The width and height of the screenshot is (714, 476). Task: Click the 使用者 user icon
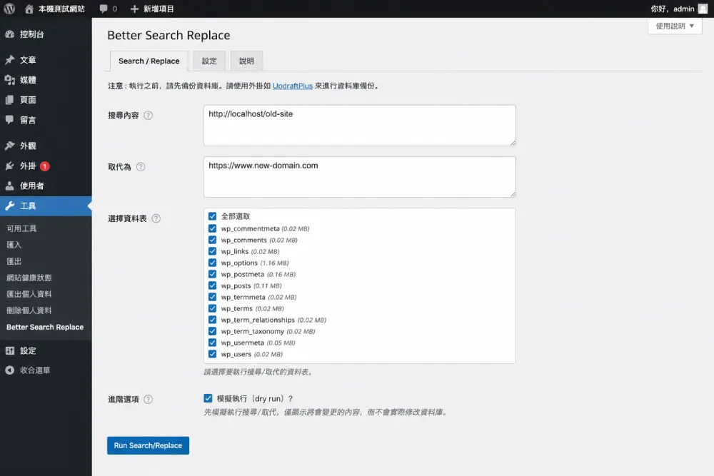[x=9, y=186]
